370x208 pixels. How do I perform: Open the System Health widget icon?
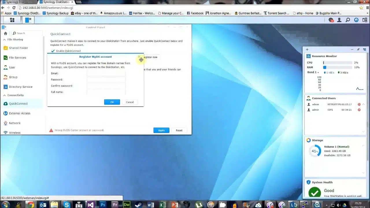[x=308, y=182]
